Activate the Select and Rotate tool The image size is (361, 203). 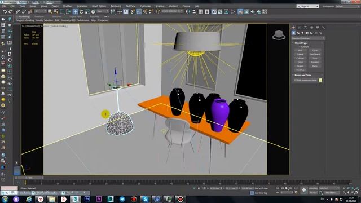tap(81, 11)
